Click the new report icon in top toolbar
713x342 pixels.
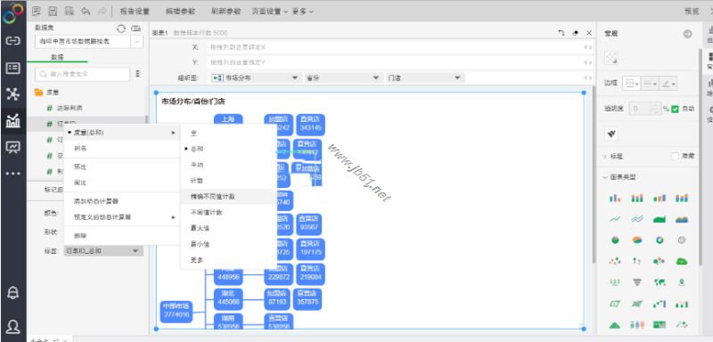pyautogui.click(x=37, y=12)
